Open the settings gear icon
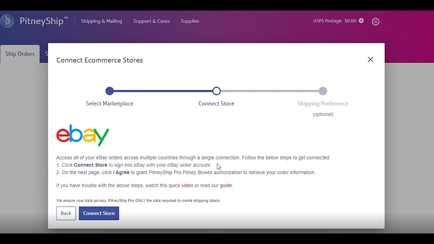 tap(375, 21)
